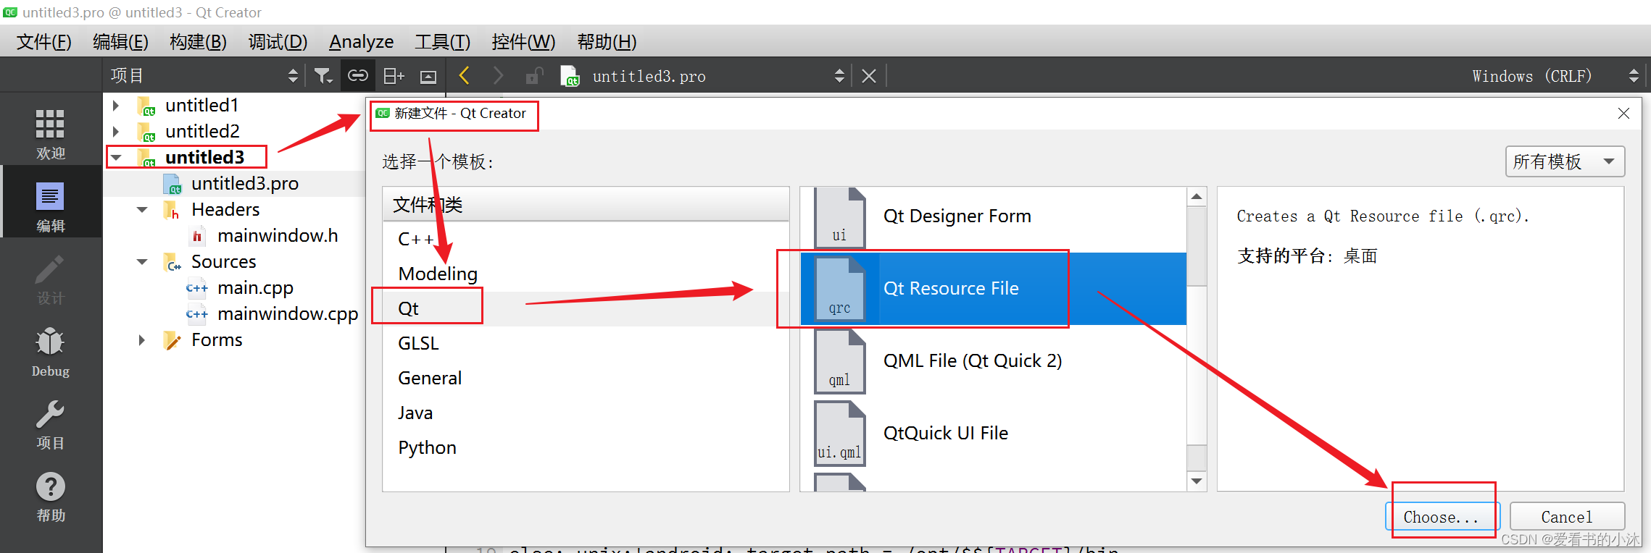Click the file lock icon in toolbar
1651x553 pixels.
[535, 75]
